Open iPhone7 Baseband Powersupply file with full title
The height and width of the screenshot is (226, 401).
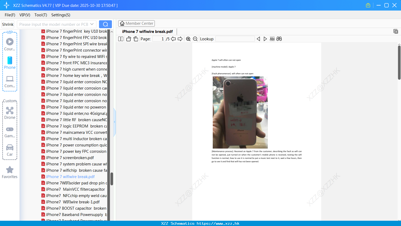click(x=74, y=215)
